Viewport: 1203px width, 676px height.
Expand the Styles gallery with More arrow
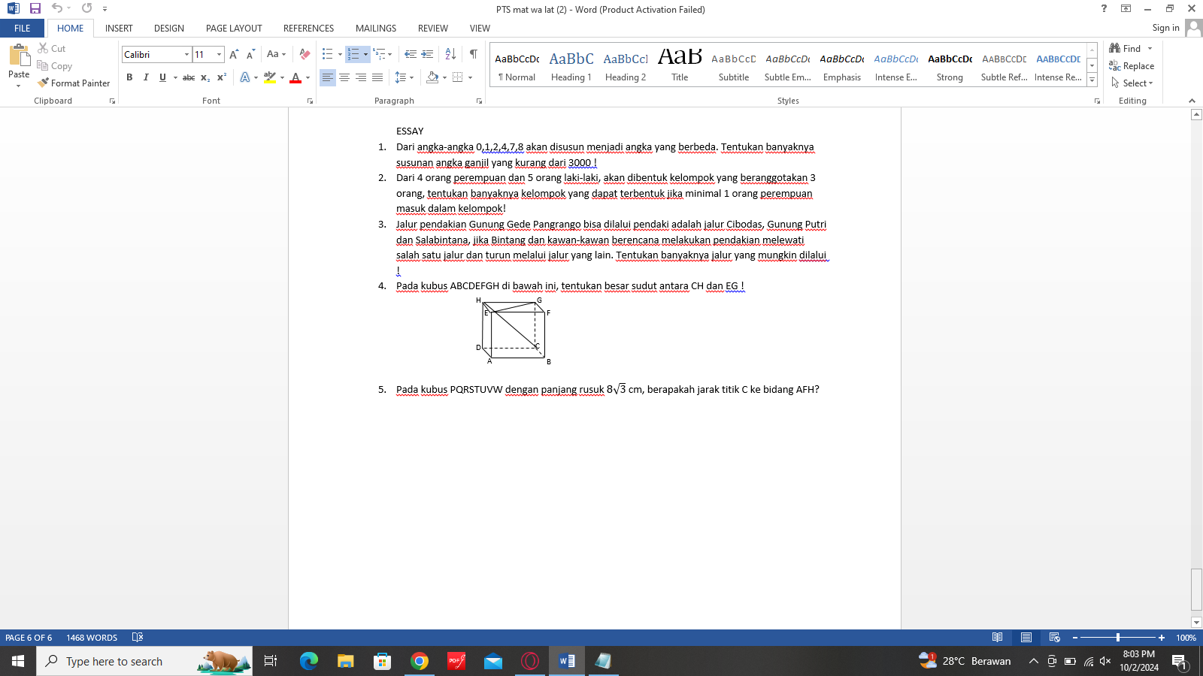click(1092, 80)
